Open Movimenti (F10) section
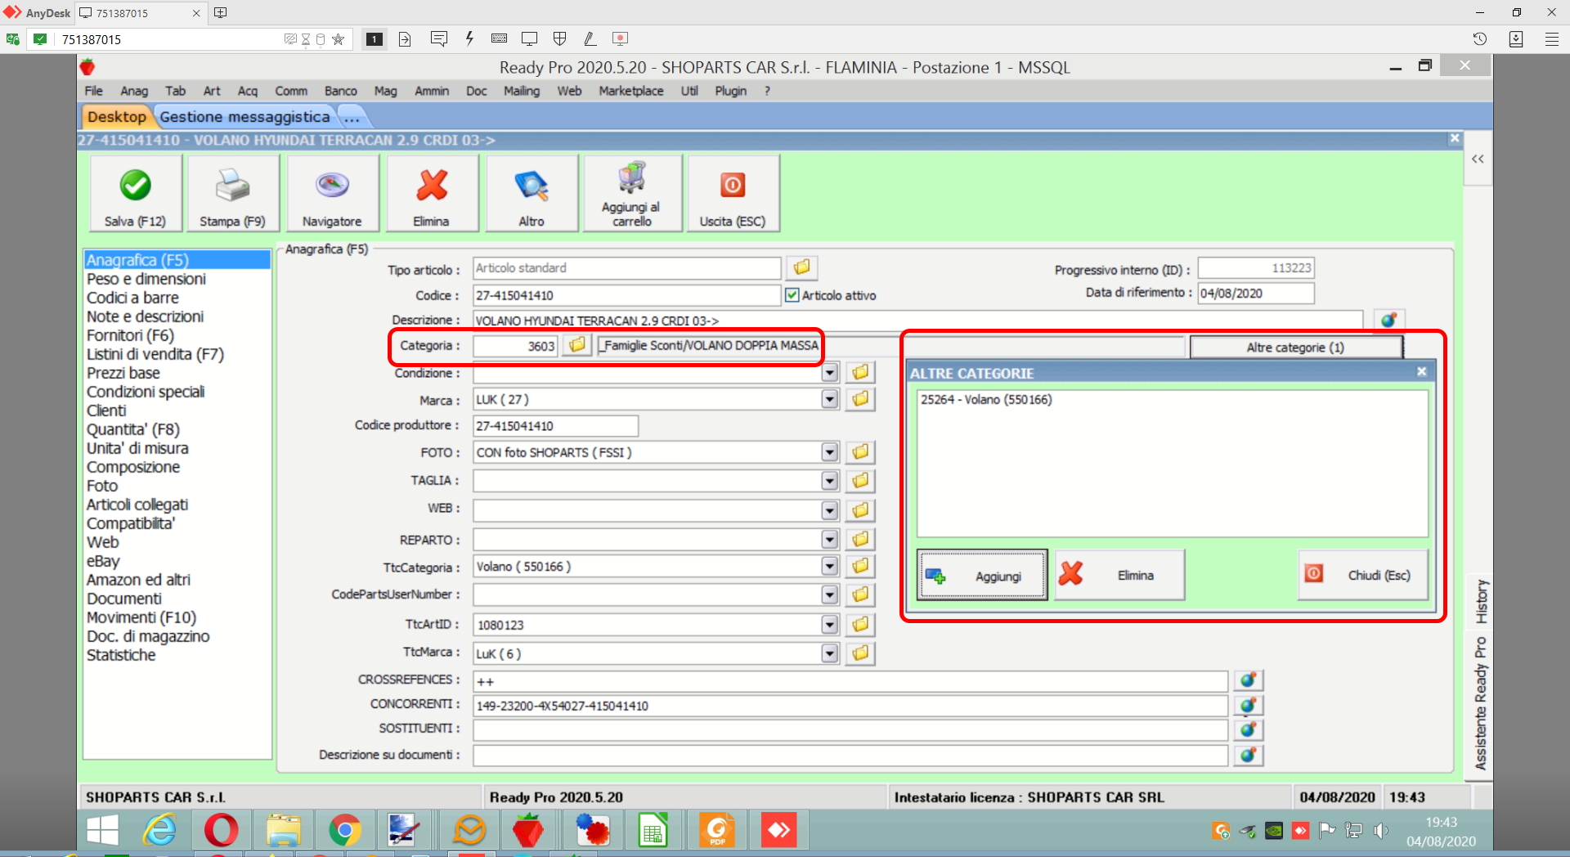1570x857 pixels. pos(141,617)
